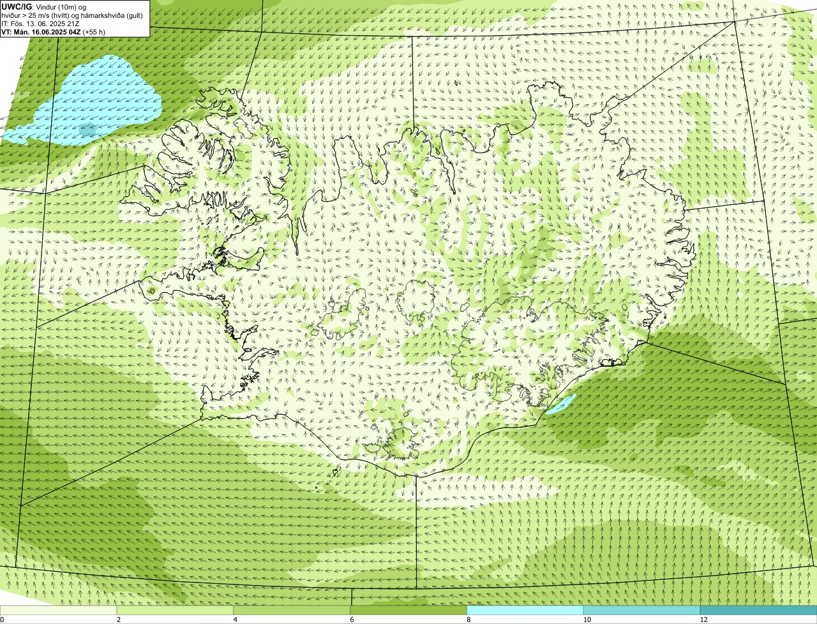Click the 6–8 m/s dark green swatch
Screen dimensions: 817x624
click(408, 610)
